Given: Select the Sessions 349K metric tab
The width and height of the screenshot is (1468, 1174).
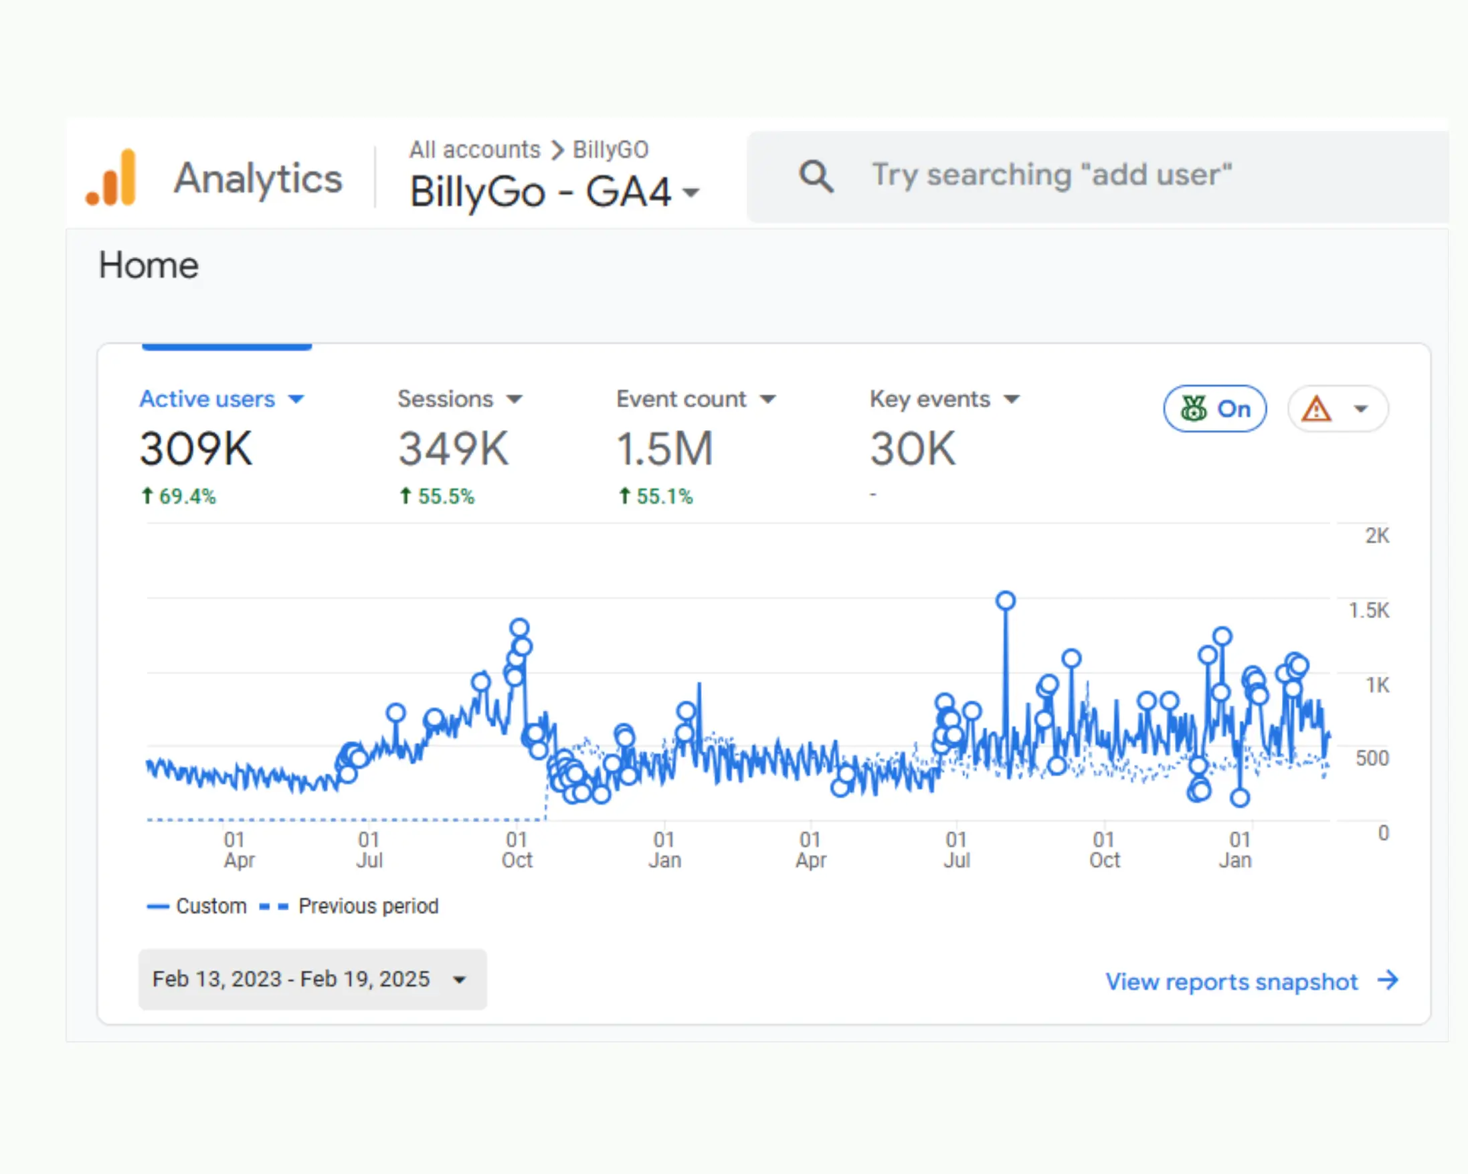Looking at the screenshot, I should (x=453, y=449).
